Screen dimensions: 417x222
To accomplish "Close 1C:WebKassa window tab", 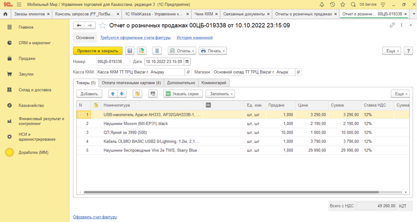I will (187, 14).
